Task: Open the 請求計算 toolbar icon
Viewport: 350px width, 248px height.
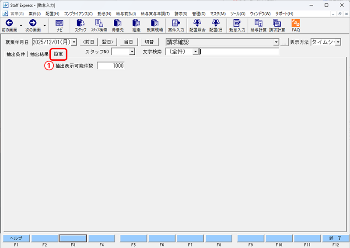Action: (277, 25)
